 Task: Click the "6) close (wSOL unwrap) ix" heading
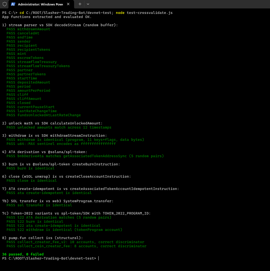coord(66,176)
